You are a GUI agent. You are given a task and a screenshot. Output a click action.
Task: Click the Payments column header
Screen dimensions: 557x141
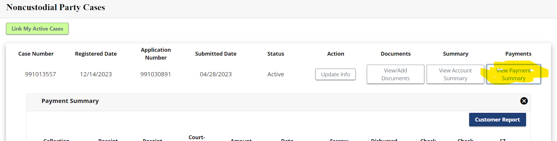[518, 54]
